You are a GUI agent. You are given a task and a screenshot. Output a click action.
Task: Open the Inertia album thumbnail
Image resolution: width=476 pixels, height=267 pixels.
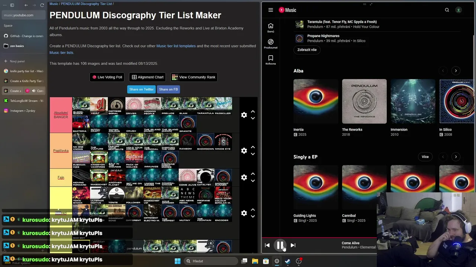(316, 101)
